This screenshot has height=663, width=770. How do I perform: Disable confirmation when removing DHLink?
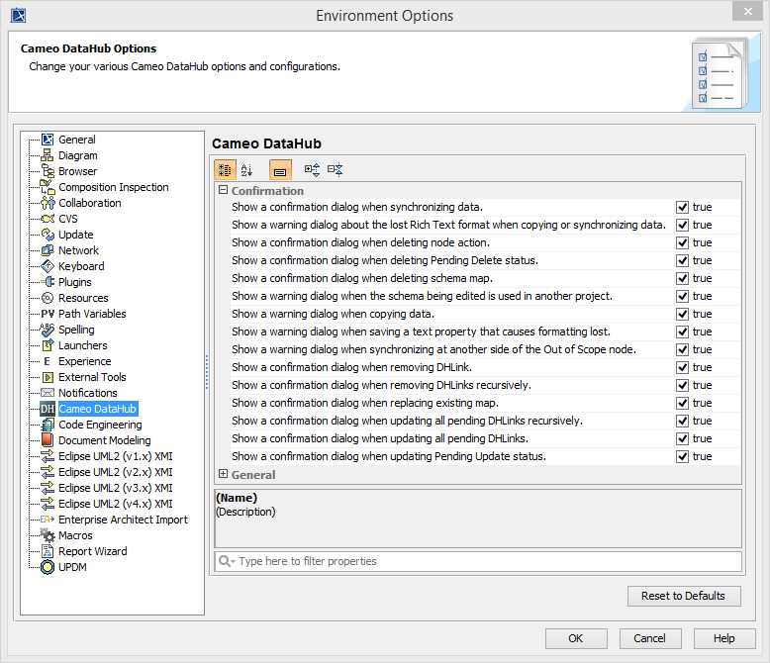(x=682, y=367)
